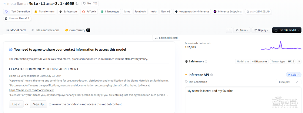303x113 pixels.
Task: Click the meta-llama organization logo
Action: pyautogui.click(x=5, y=3)
